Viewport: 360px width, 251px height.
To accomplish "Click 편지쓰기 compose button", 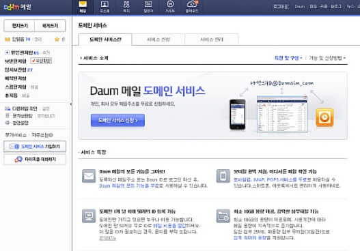I will 19,26.
